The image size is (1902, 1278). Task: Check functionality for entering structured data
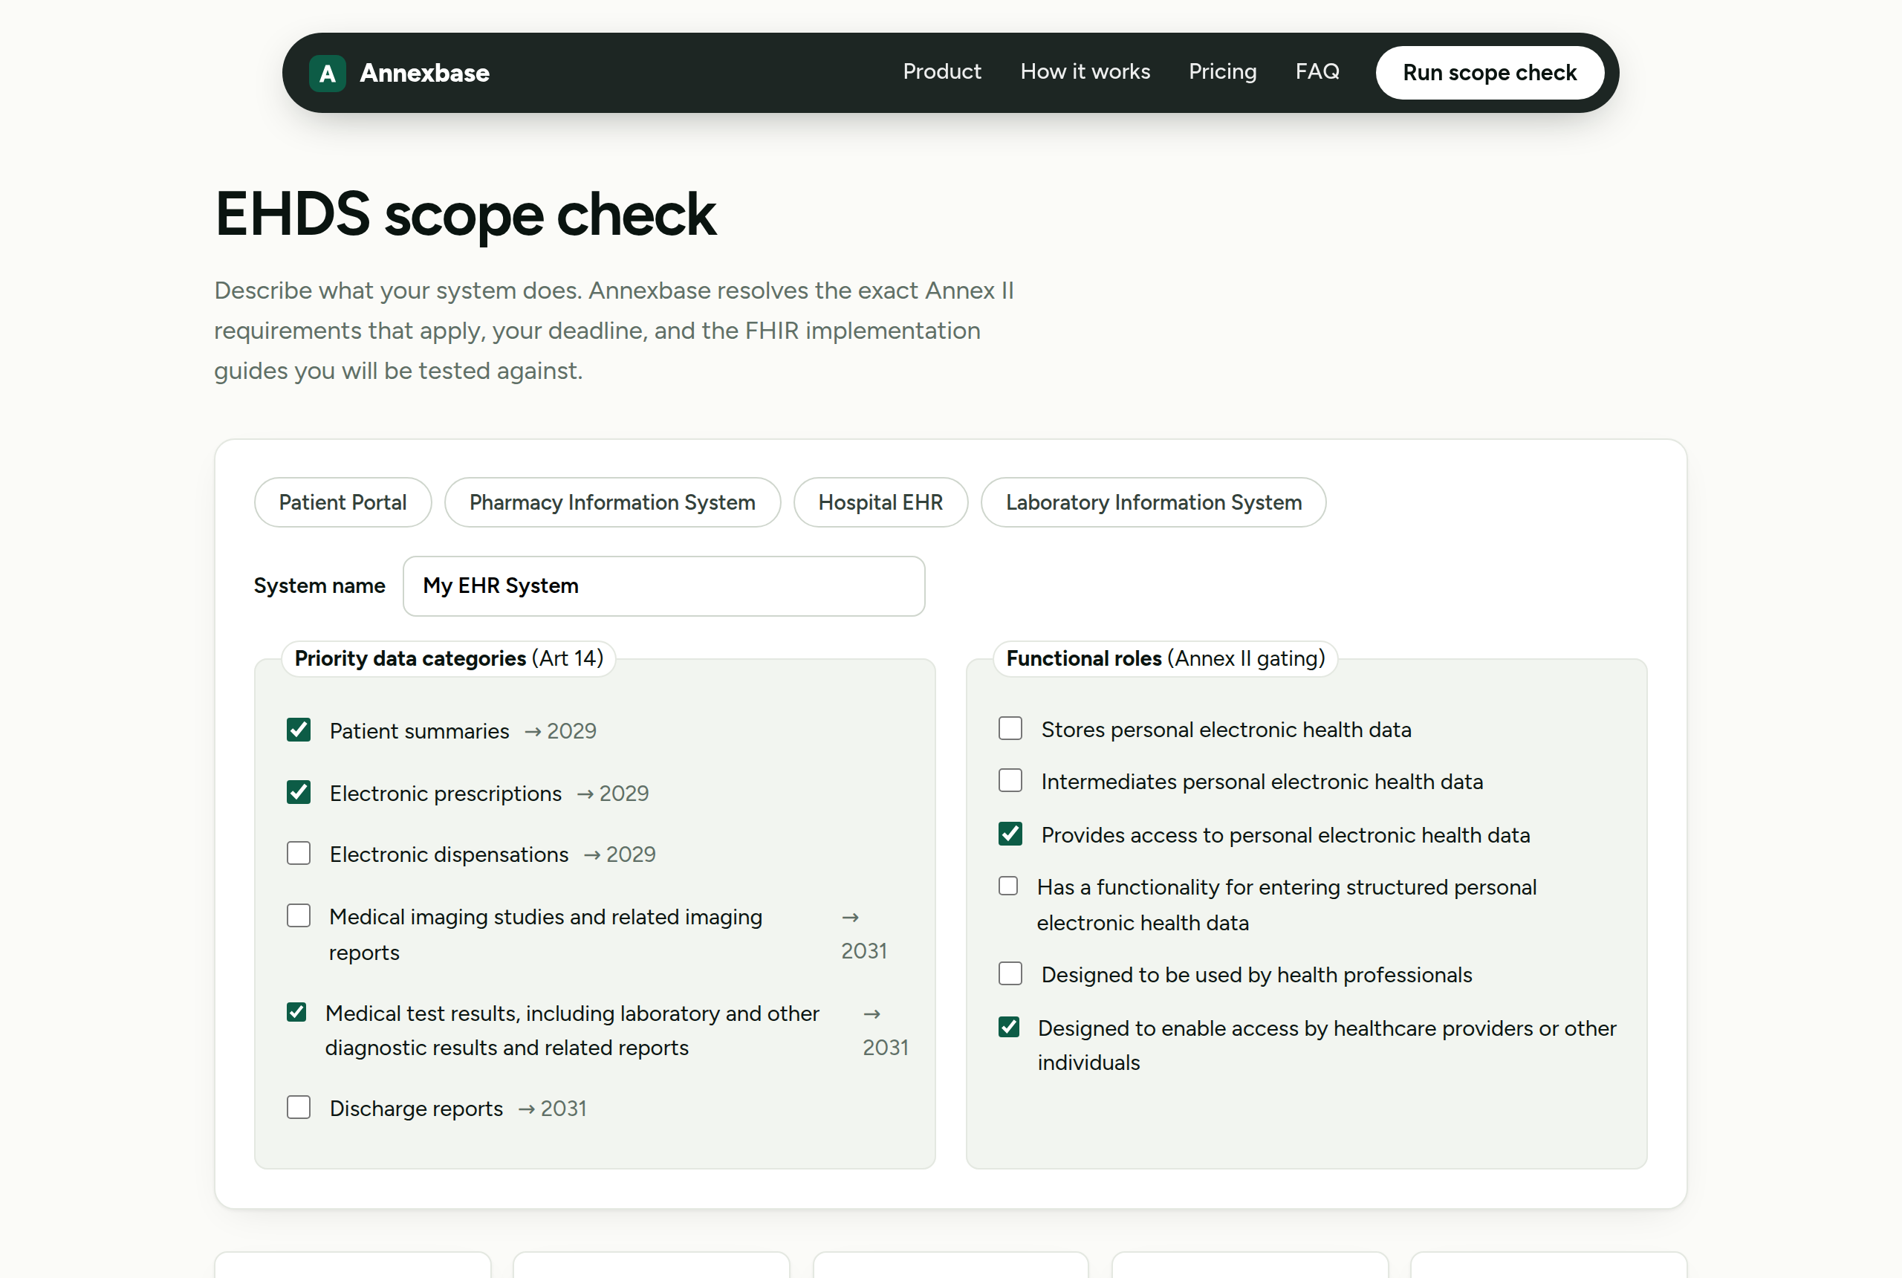[1009, 886]
